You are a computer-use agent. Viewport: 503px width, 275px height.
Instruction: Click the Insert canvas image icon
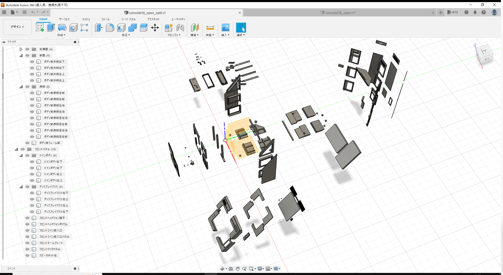point(225,27)
